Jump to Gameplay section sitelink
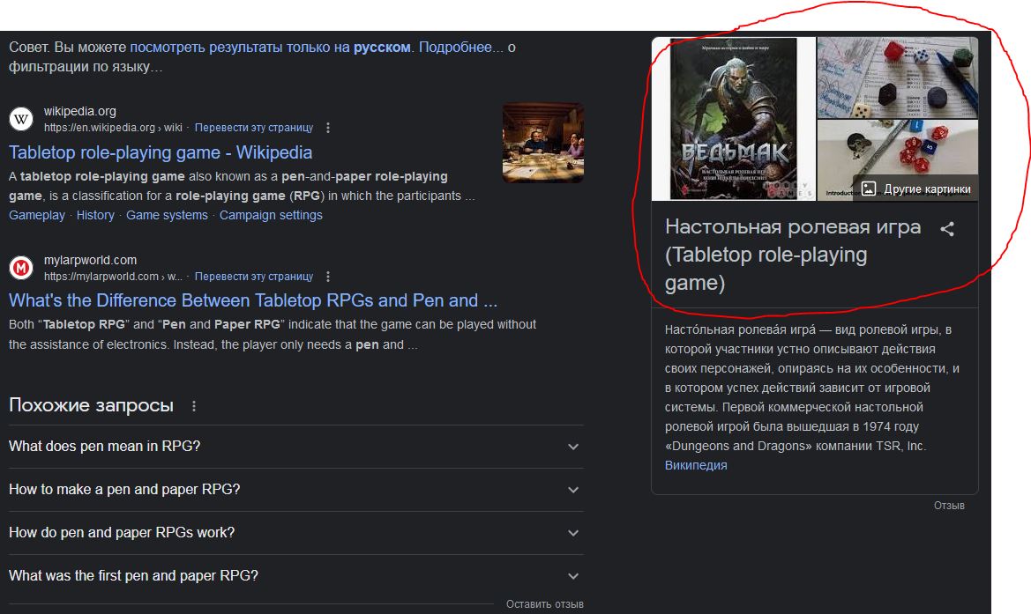The image size is (1031, 614). (x=37, y=216)
